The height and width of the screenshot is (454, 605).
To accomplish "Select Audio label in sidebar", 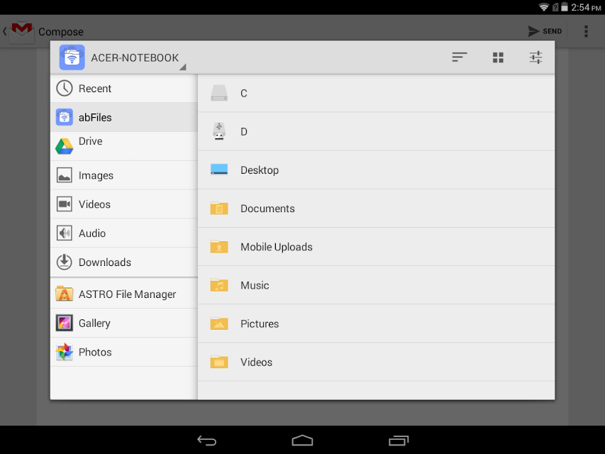I will pos(92,233).
